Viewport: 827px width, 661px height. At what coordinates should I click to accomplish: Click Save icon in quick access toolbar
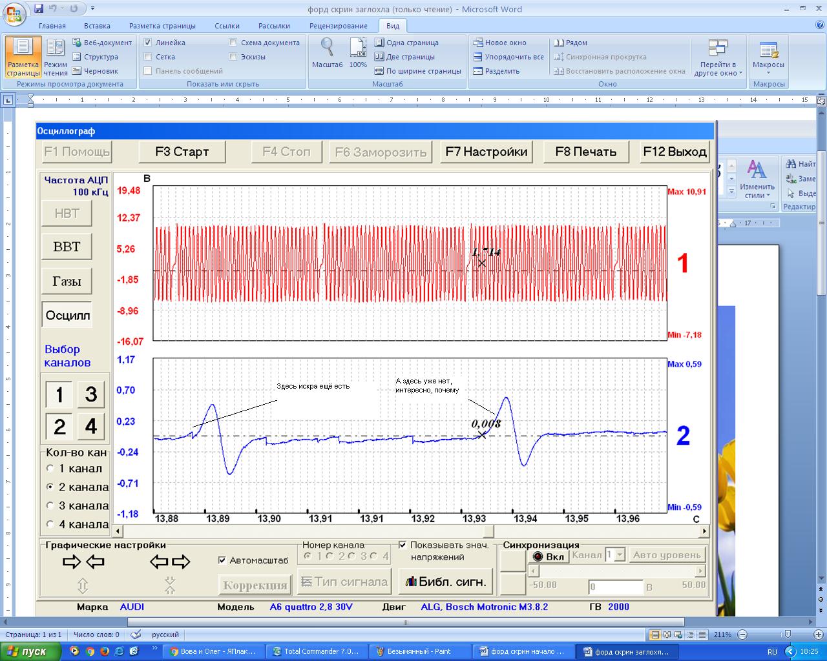39,8
